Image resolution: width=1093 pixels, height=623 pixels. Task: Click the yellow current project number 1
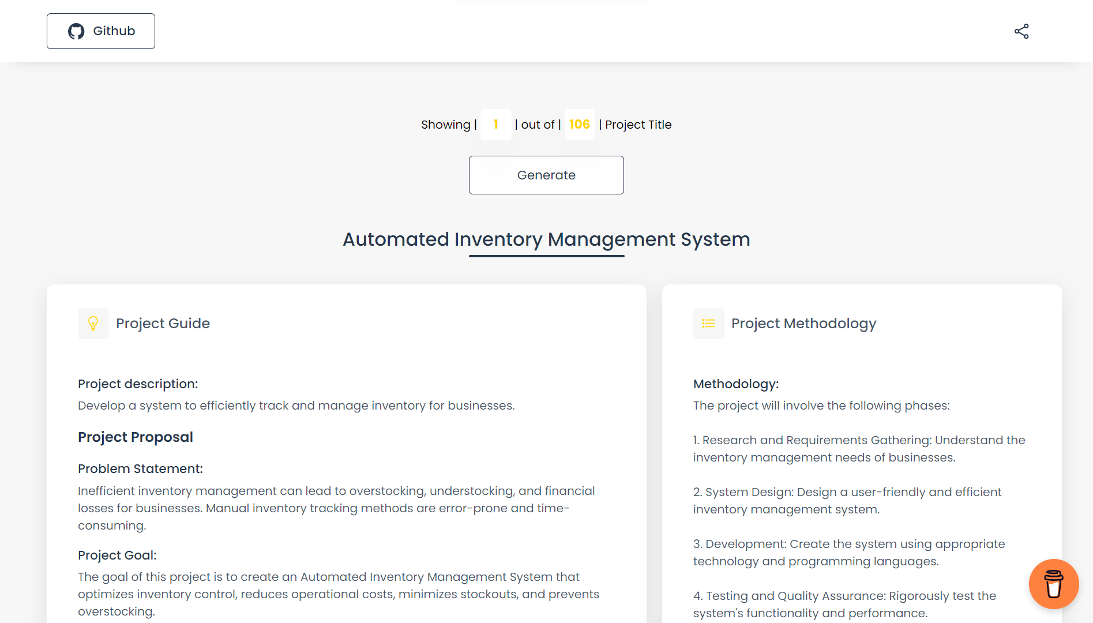click(x=495, y=125)
